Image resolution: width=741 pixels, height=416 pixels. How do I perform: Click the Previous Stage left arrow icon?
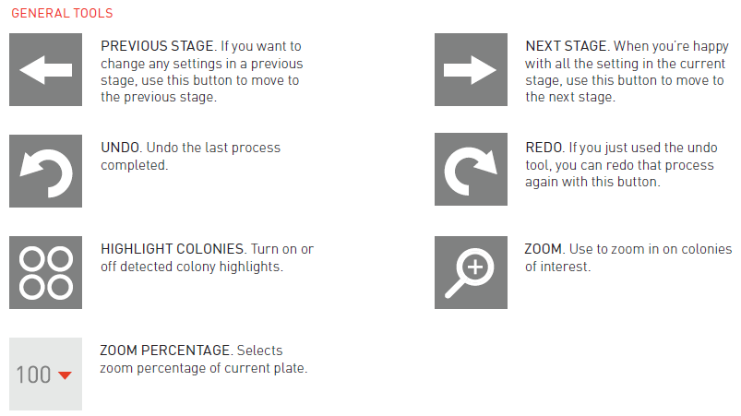[x=46, y=69]
